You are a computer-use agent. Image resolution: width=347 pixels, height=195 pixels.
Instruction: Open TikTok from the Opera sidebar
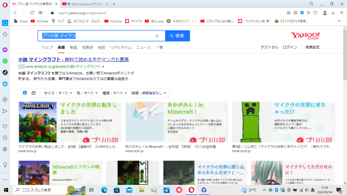coord(5,73)
